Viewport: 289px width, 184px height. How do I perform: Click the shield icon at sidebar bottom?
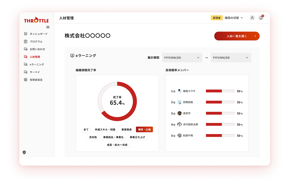click(x=24, y=152)
